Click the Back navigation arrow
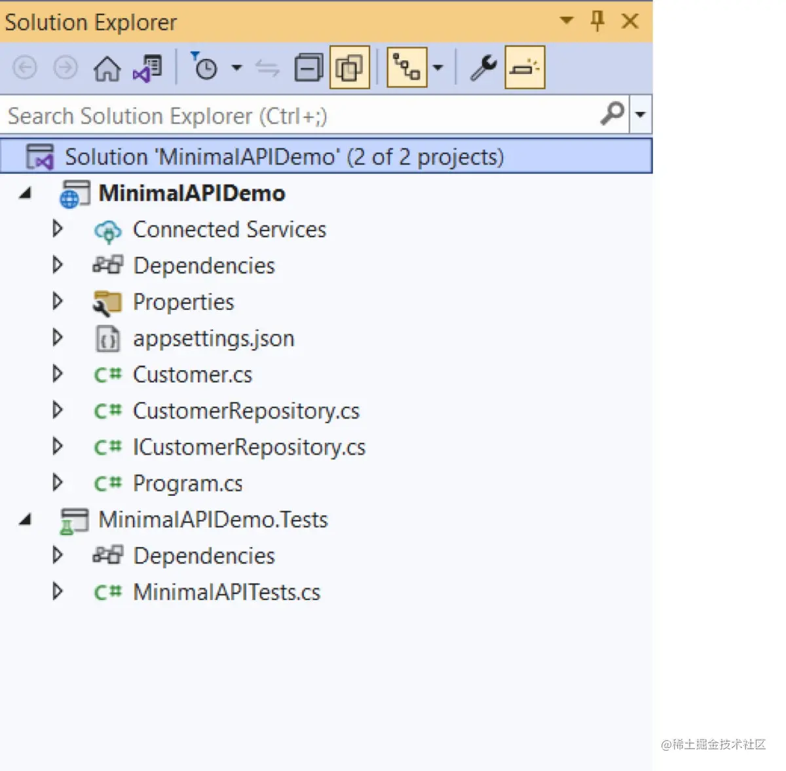 click(x=25, y=67)
